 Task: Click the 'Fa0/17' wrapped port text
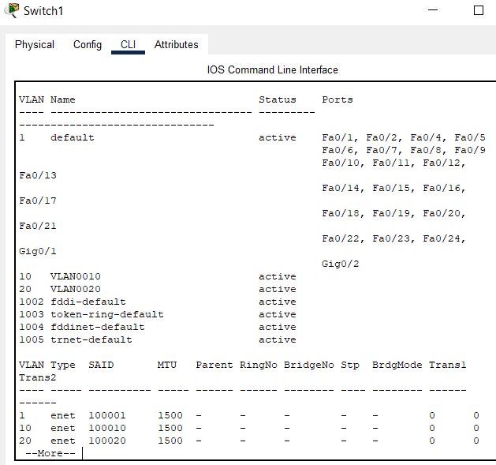click(x=38, y=201)
